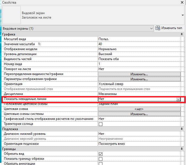Viewport: 186px width, 165px height.
Task: Click Изменить for Цветовые схемы системы
Action: pyautogui.click(x=139, y=114)
